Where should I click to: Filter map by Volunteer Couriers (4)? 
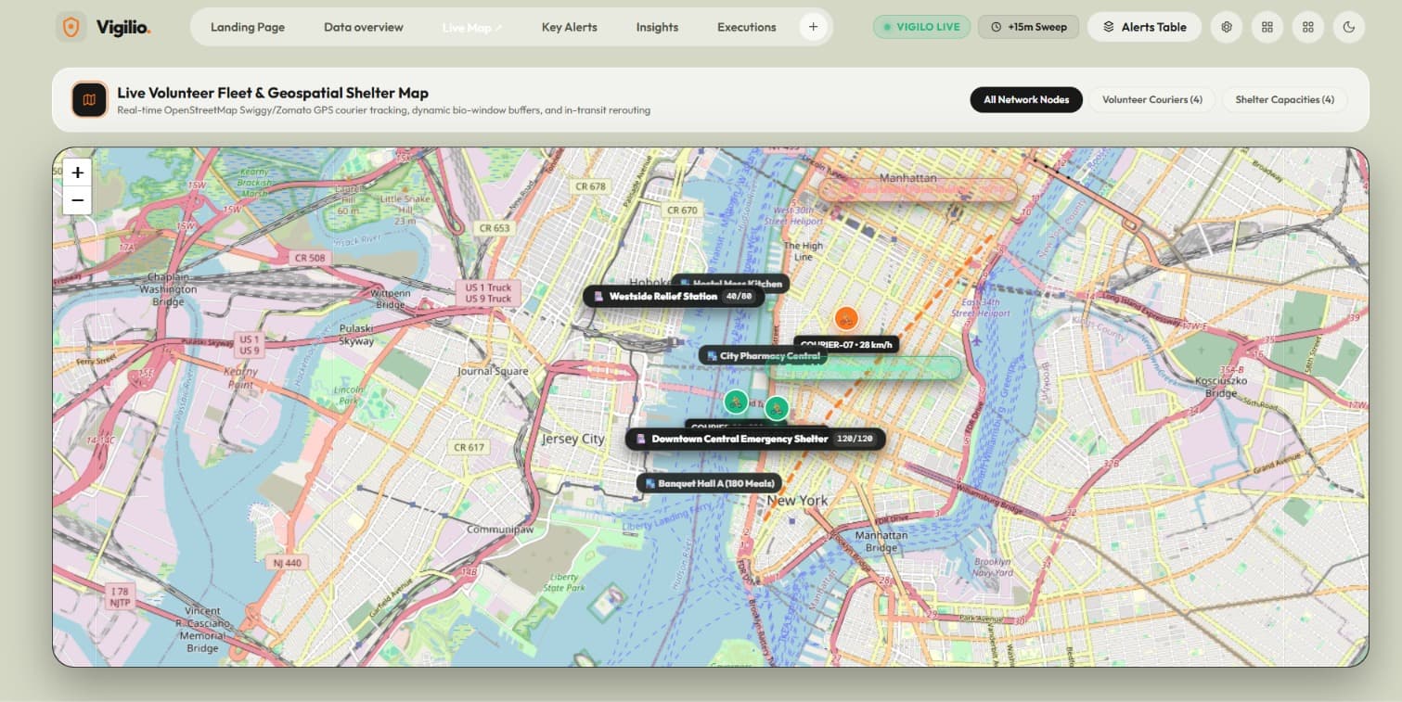(x=1151, y=99)
